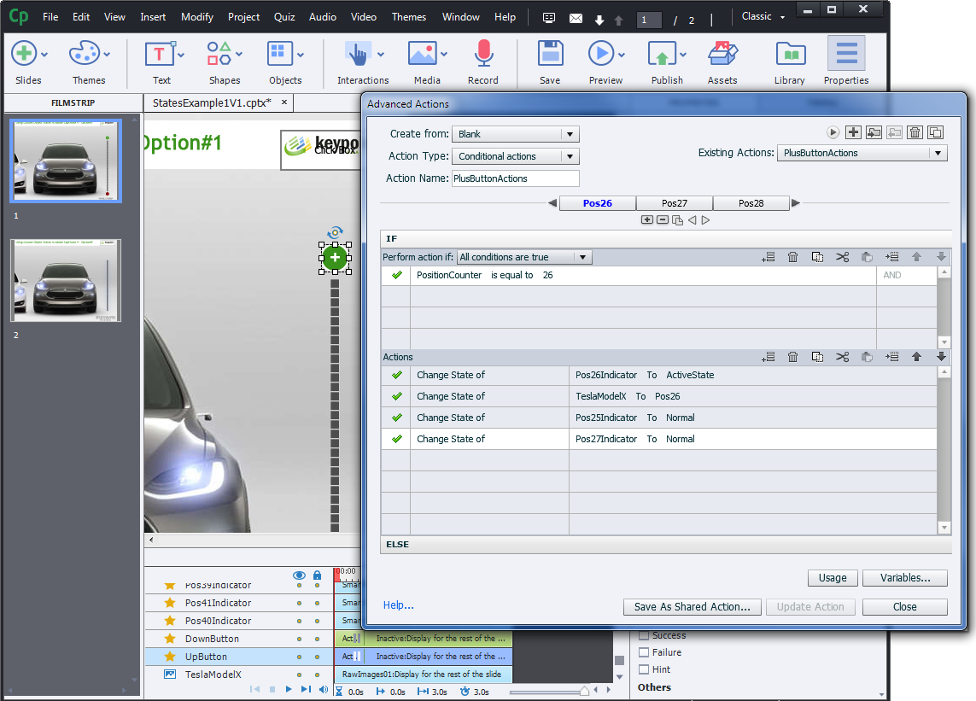Screen dimensions: 976x701
Task: Switch to the Pos27 decision tab
Action: [675, 203]
